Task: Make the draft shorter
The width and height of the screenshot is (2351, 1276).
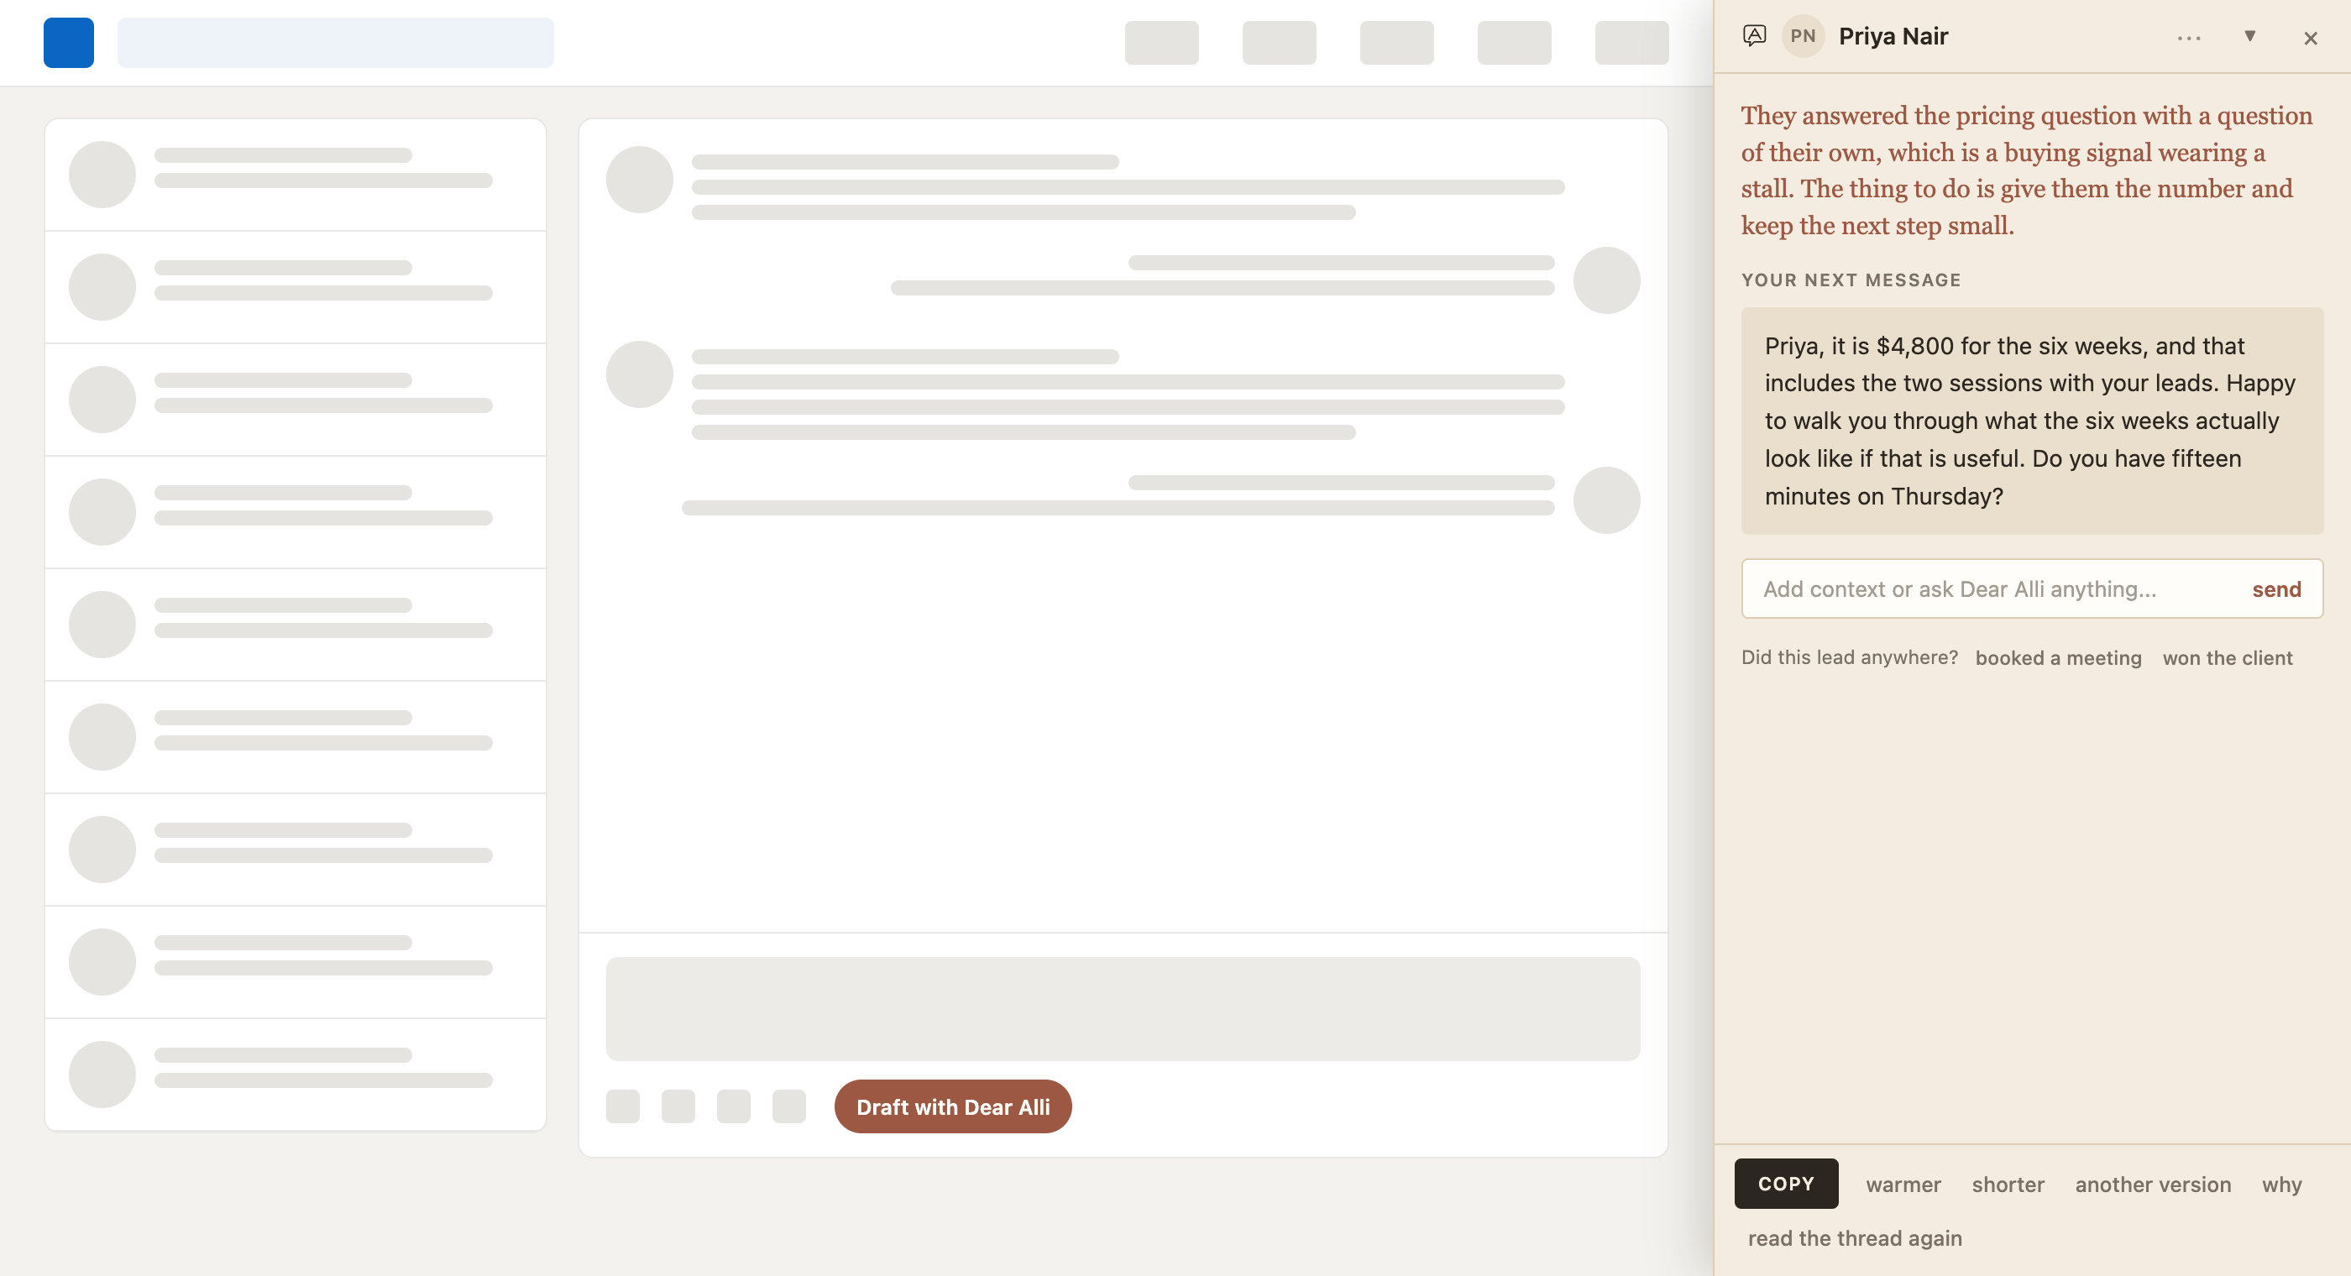Action: pyautogui.click(x=2008, y=1184)
